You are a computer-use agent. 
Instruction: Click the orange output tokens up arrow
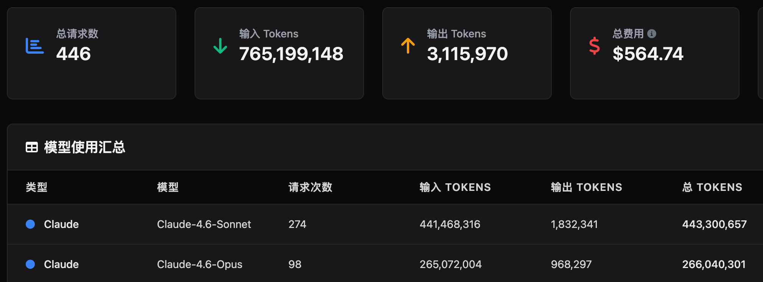(408, 46)
